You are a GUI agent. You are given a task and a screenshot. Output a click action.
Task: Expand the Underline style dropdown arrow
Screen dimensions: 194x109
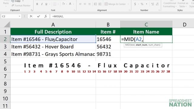pos(50,4)
